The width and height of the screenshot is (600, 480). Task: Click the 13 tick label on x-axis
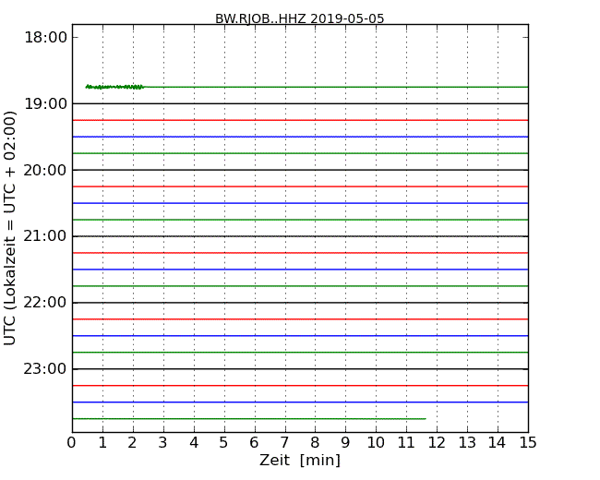pos(467,442)
